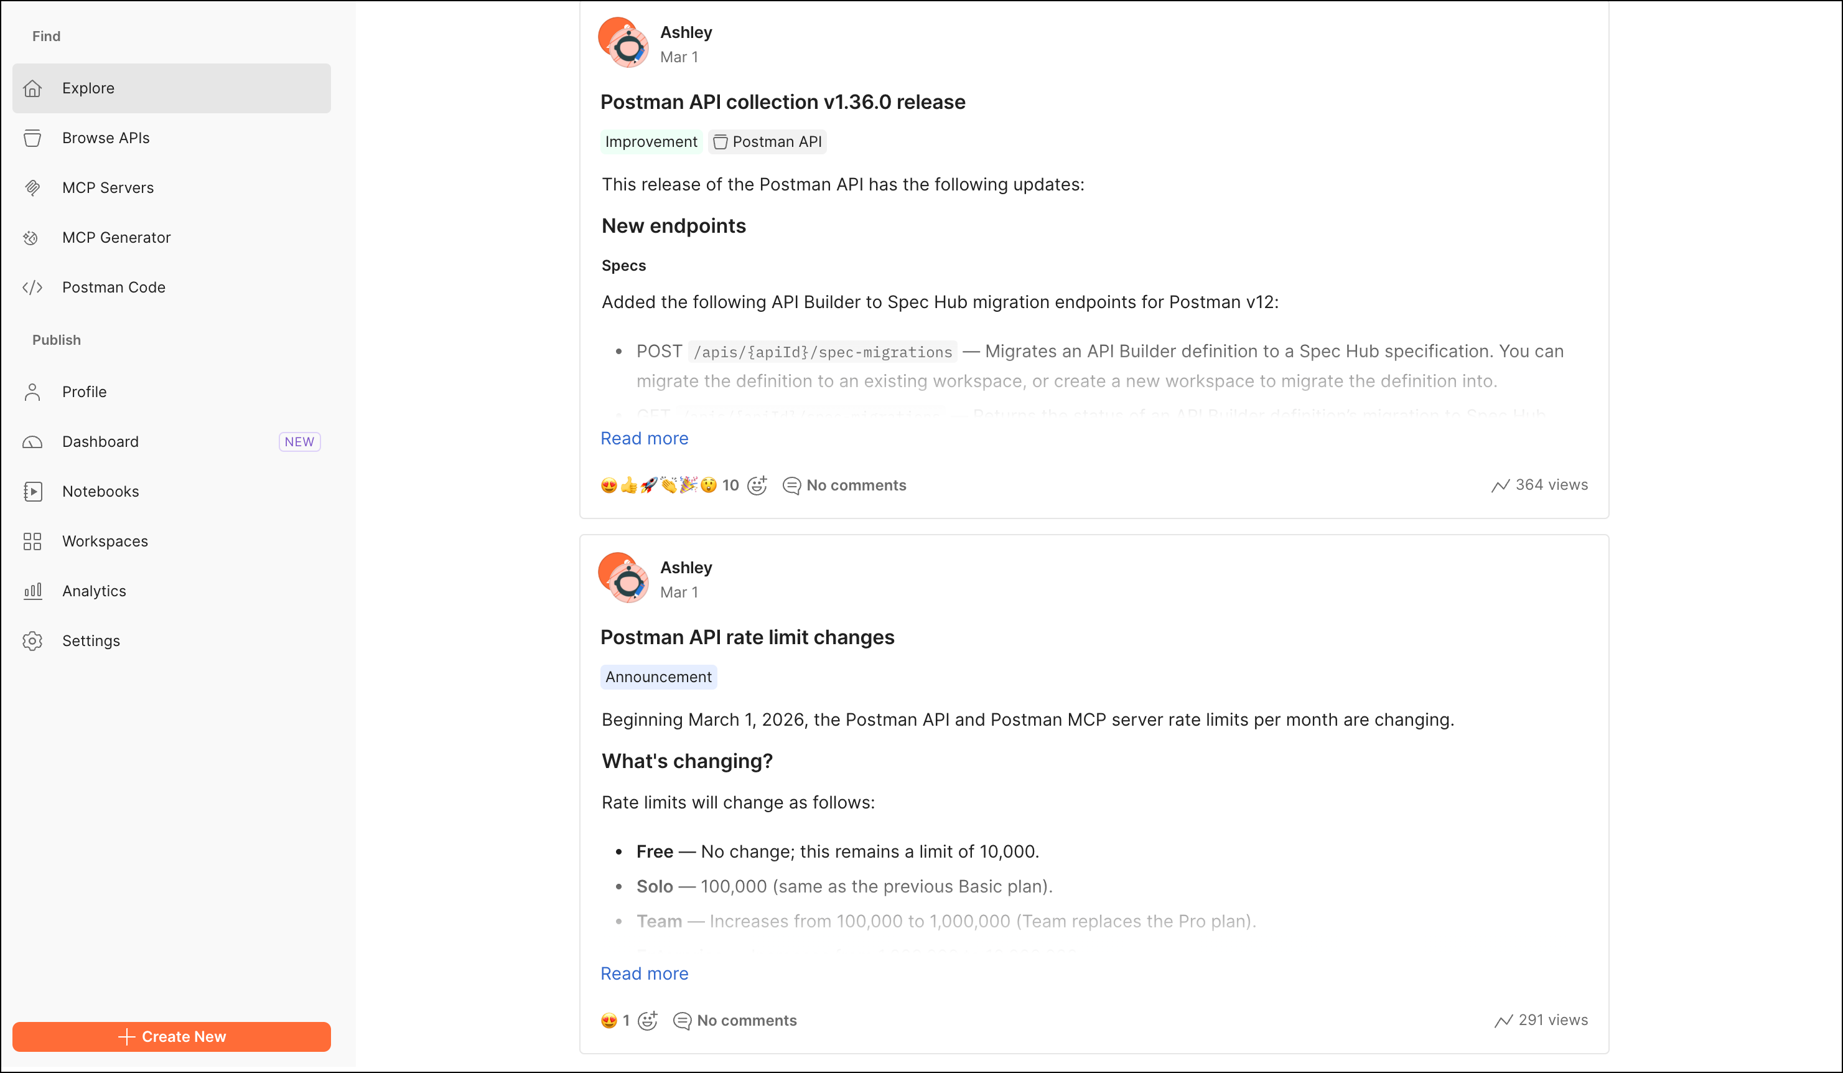Click the Postman Code brackets icon
The height and width of the screenshot is (1073, 1843).
[x=32, y=288]
